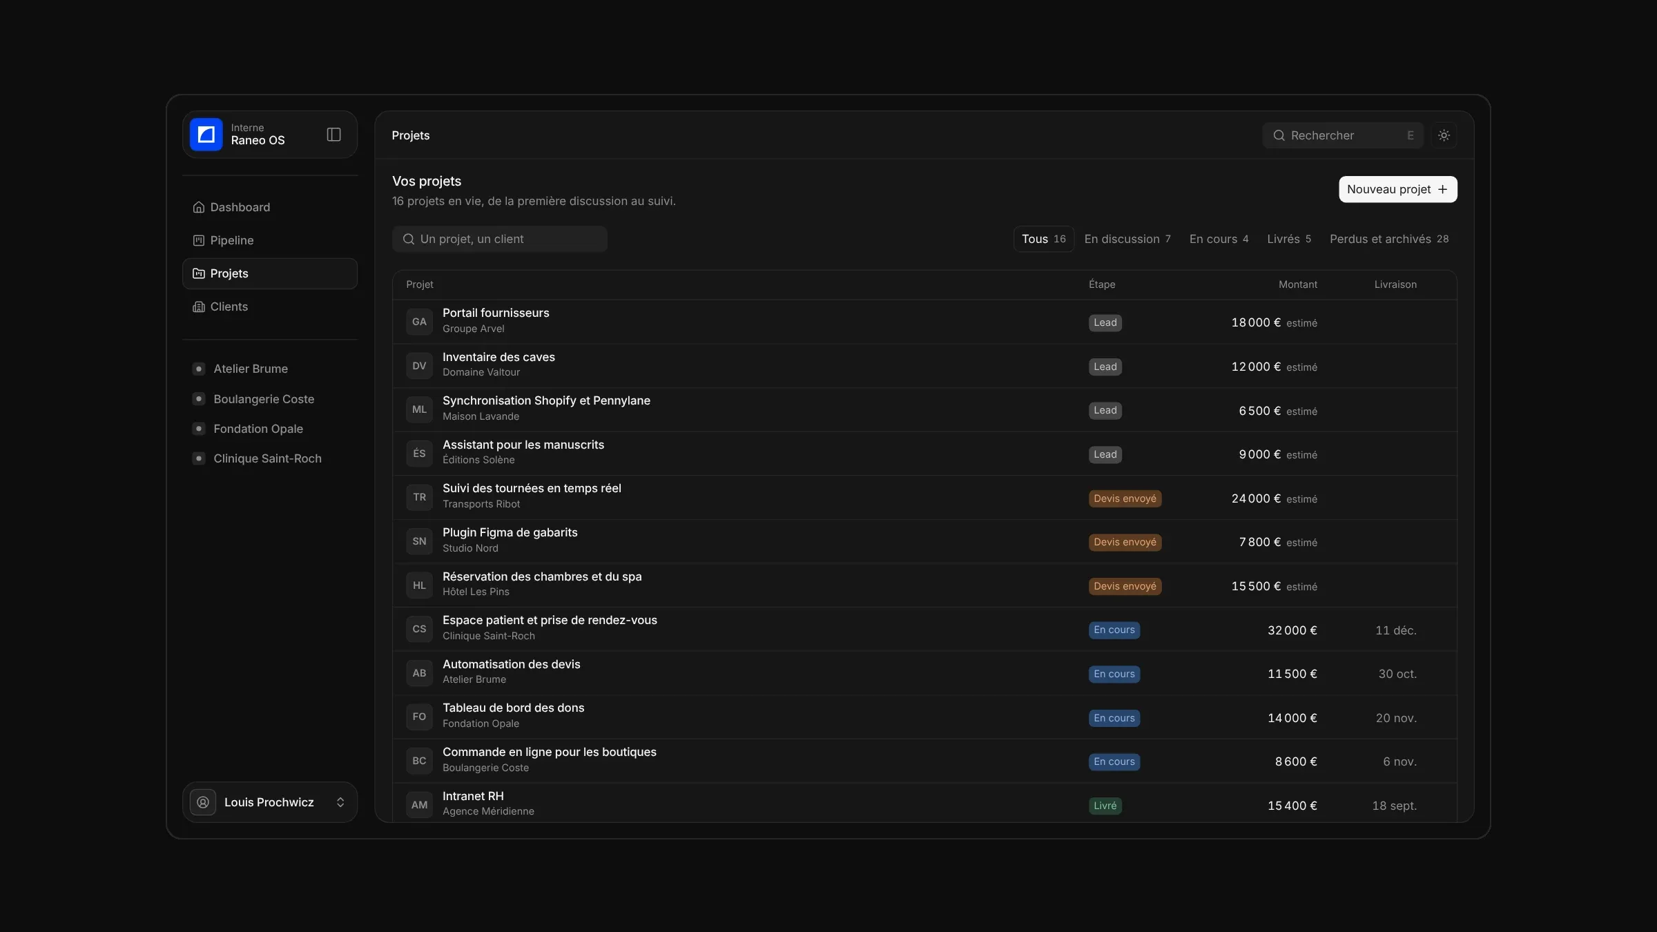Select the Projets sidebar item

(x=270, y=273)
